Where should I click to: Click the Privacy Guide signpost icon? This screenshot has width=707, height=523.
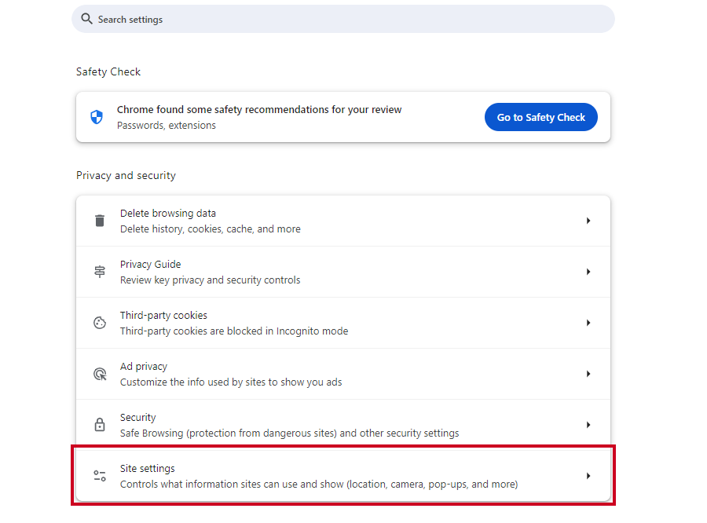click(100, 272)
